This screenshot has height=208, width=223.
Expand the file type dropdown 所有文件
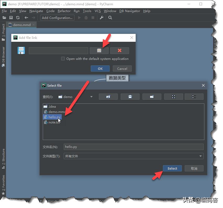(200, 156)
